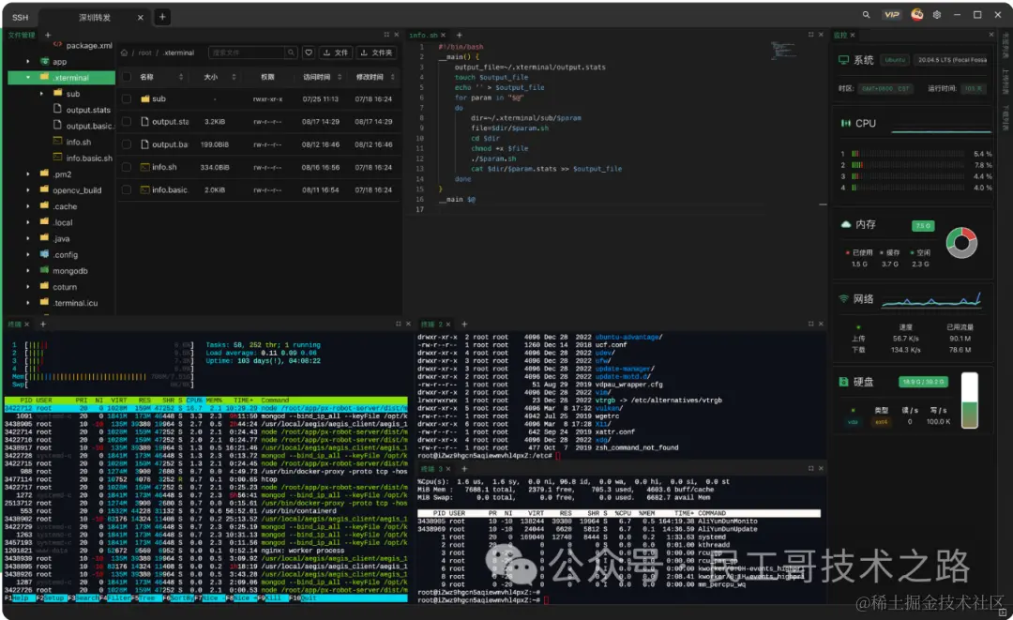Viewport: 1013px width, 620px height.
Task: Click the 内存 cloud icon
Action: coord(845,224)
